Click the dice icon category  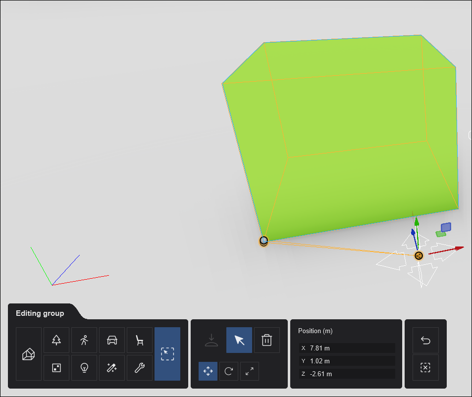click(x=56, y=368)
